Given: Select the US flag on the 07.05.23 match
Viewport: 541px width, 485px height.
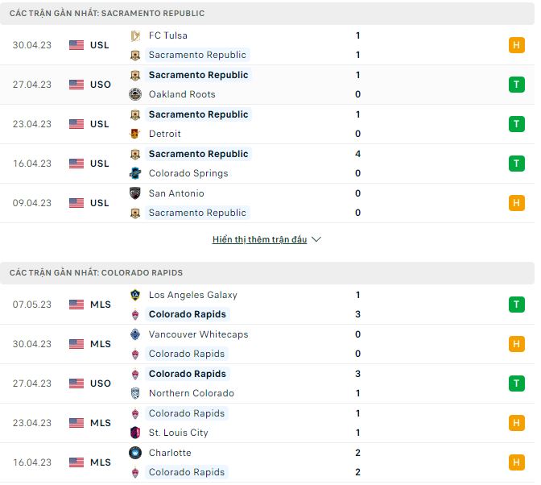Looking at the screenshot, I should 76,305.
